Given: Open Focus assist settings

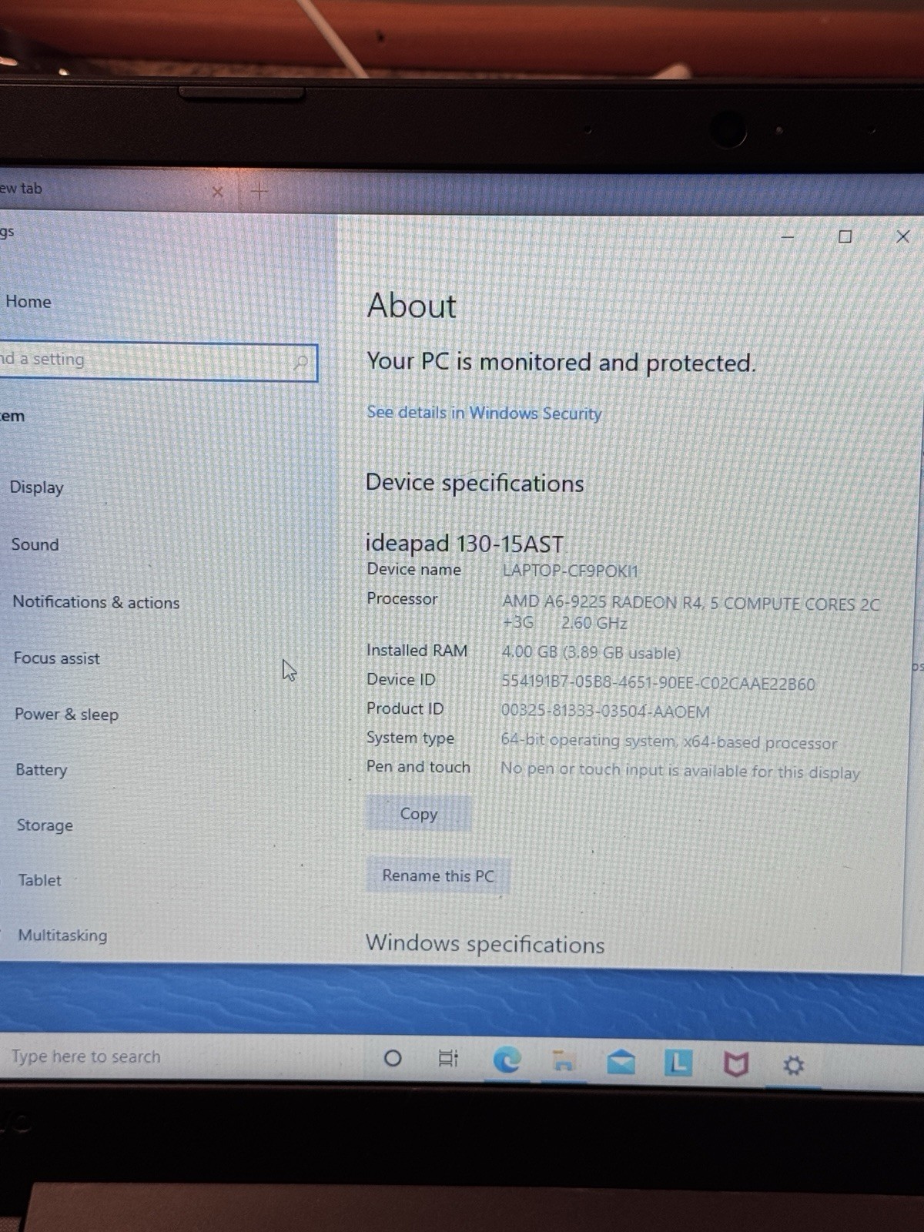Looking at the screenshot, I should (x=56, y=658).
